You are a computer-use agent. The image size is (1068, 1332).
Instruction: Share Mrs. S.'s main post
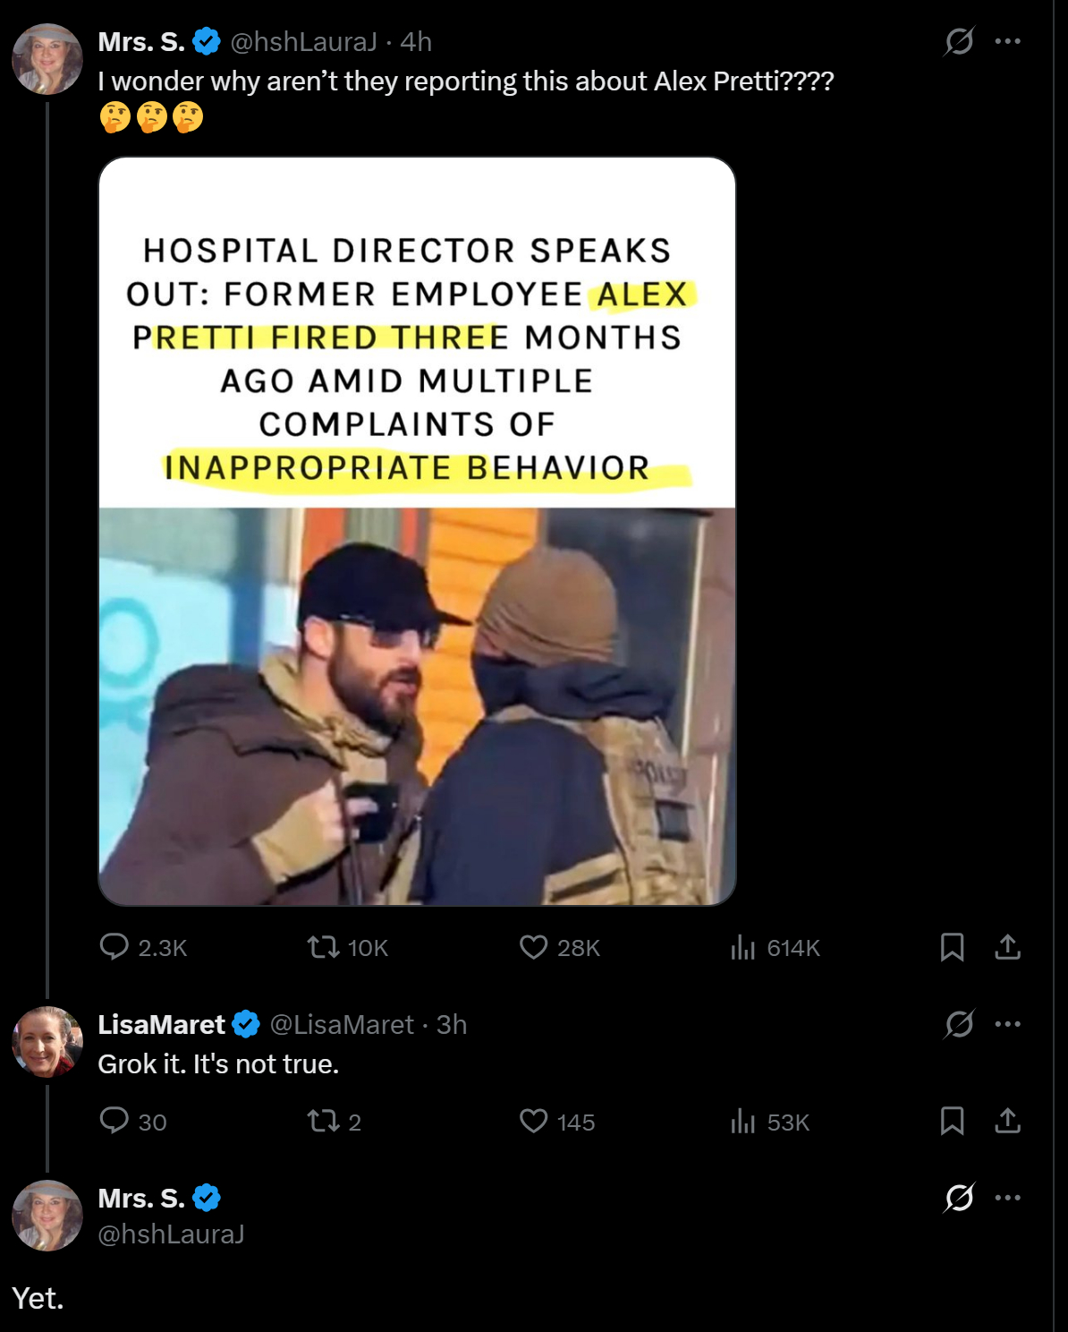tap(1007, 947)
